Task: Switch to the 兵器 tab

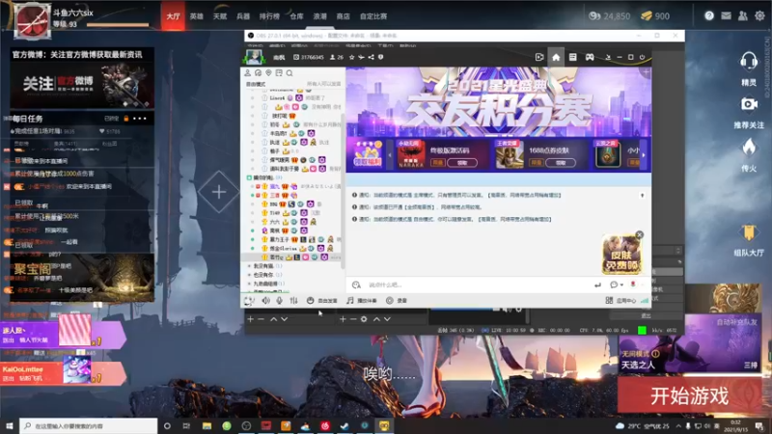Action: click(243, 16)
